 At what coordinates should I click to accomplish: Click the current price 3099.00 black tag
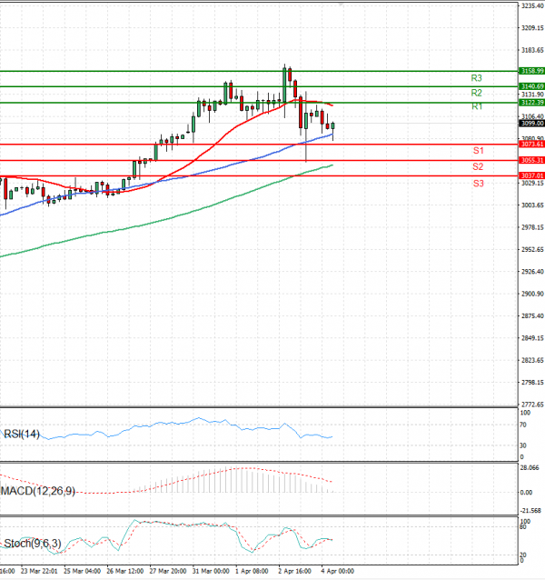[x=531, y=123]
